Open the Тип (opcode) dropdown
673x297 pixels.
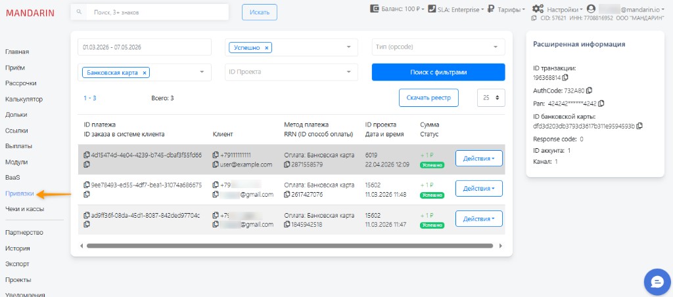438,47
